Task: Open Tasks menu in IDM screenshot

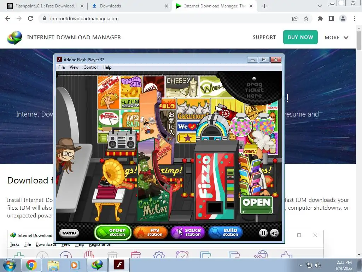Action: click(x=14, y=244)
